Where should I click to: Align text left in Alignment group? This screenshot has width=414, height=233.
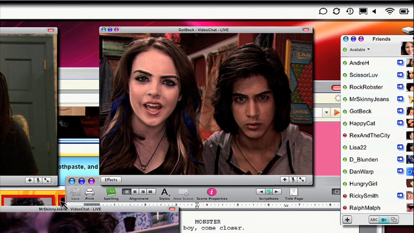pyautogui.click(x=127, y=192)
